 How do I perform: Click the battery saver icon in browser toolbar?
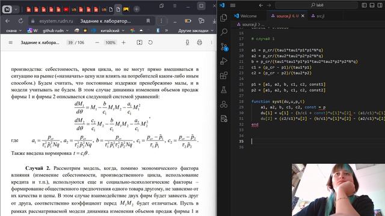[188, 21]
